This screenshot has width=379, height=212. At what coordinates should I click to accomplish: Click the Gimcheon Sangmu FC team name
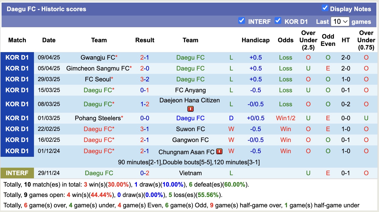point(99,68)
